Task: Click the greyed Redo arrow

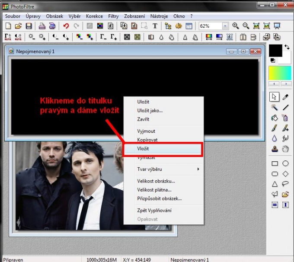Action: (x=77, y=26)
